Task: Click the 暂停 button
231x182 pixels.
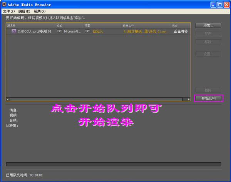Action: pos(208,90)
